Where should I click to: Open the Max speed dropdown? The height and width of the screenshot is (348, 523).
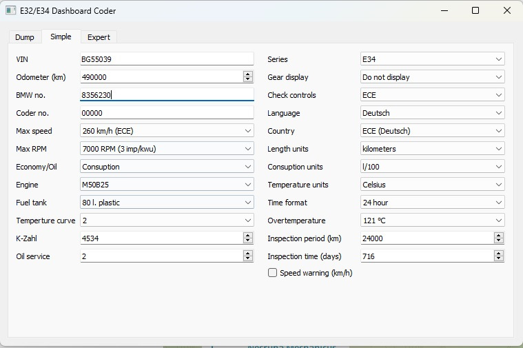(x=167, y=131)
